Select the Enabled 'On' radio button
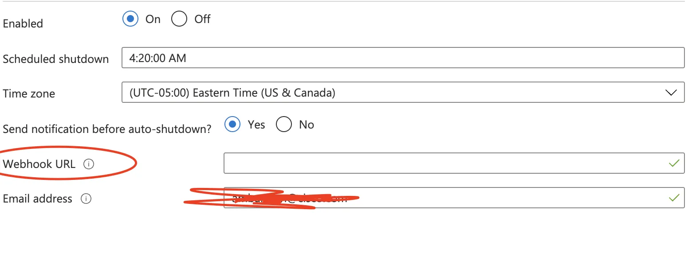Screen dimensions: 692x273 [130, 19]
